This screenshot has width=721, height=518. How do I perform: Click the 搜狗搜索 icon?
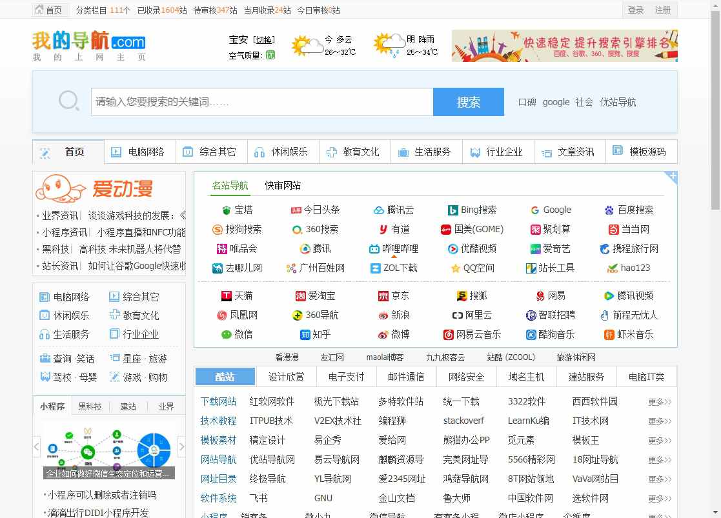tap(217, 230)
